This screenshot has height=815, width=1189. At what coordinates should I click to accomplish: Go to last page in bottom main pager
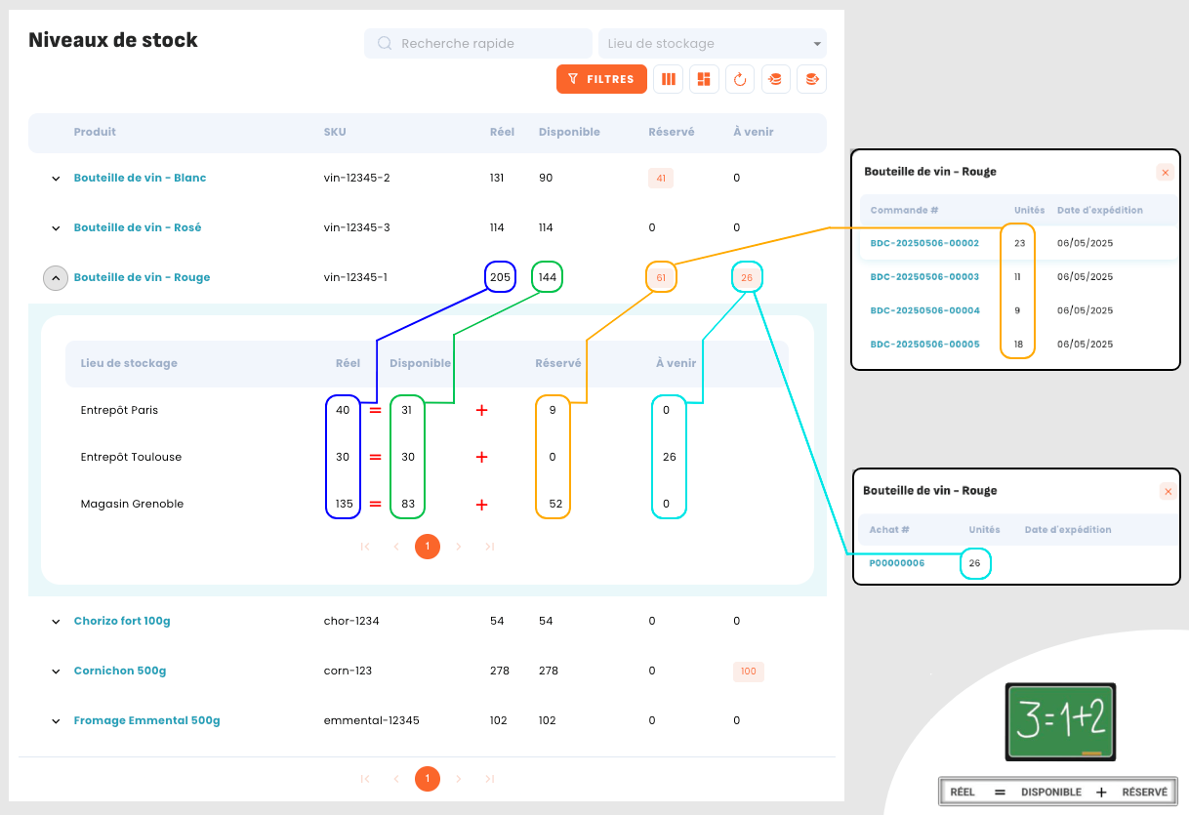coord(490,779)
